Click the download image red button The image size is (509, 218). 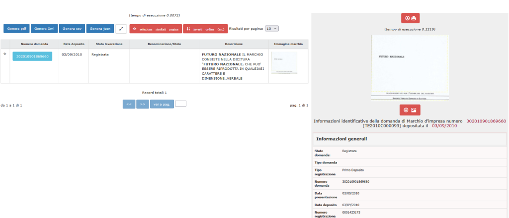tap(410, 109)
